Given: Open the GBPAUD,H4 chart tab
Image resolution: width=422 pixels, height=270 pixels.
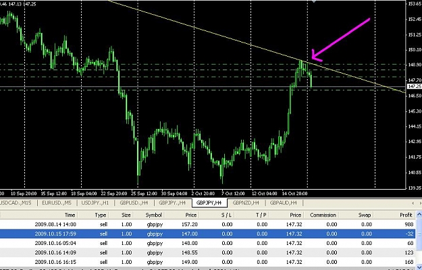Looking at the screenshot, I should [284, 202].
